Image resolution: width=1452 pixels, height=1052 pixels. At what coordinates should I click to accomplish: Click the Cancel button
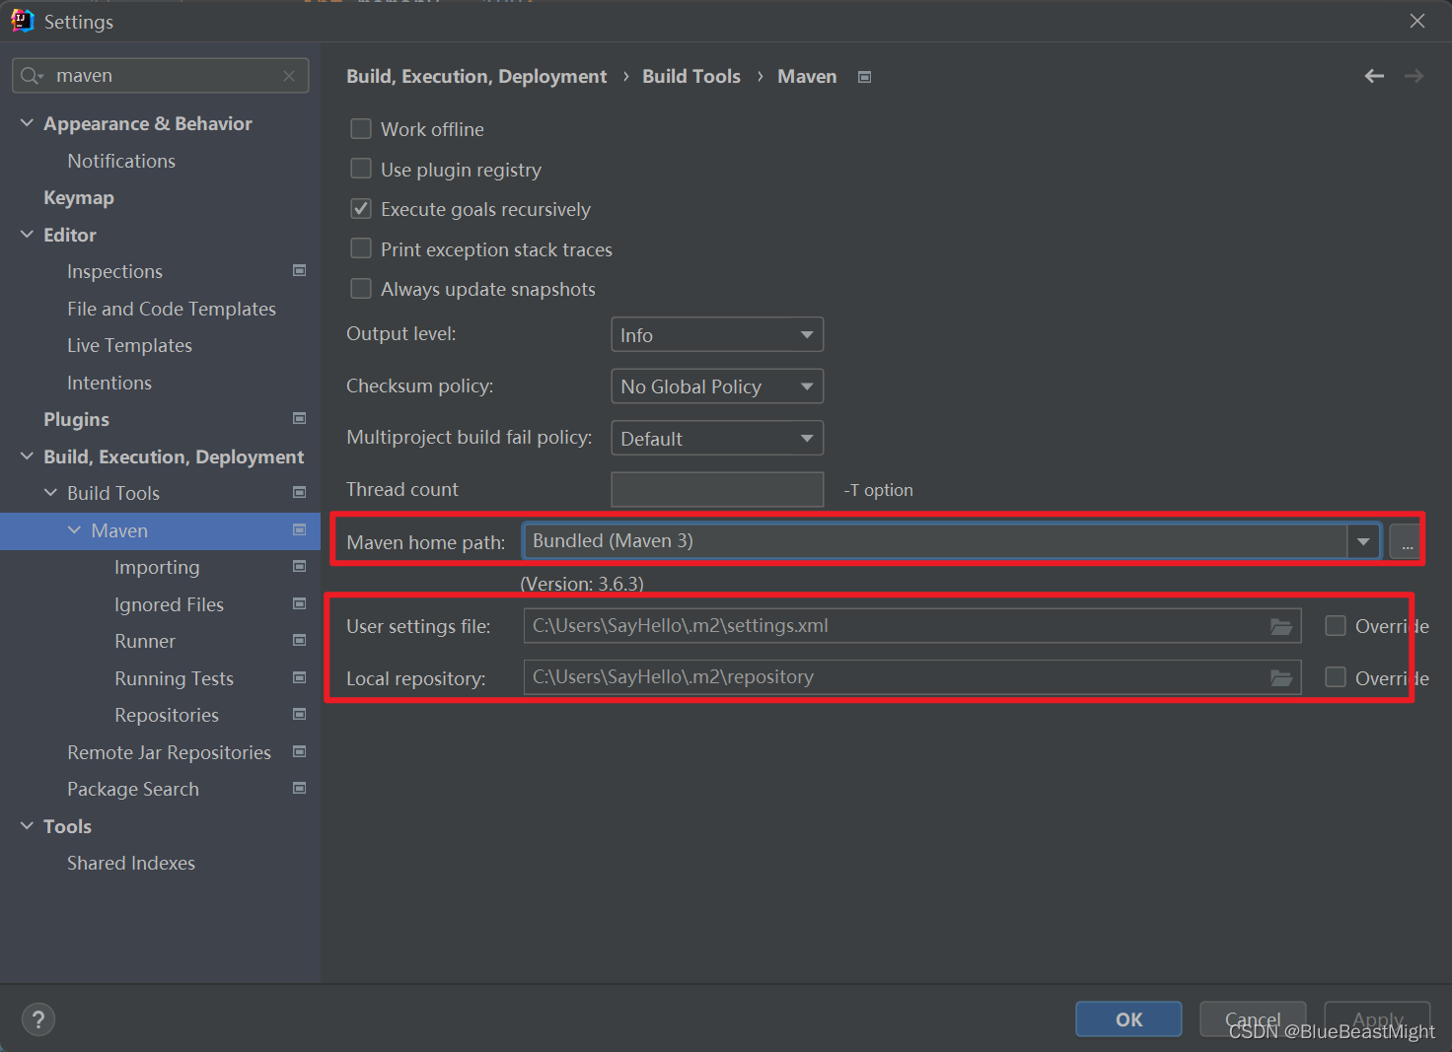1253,1019
